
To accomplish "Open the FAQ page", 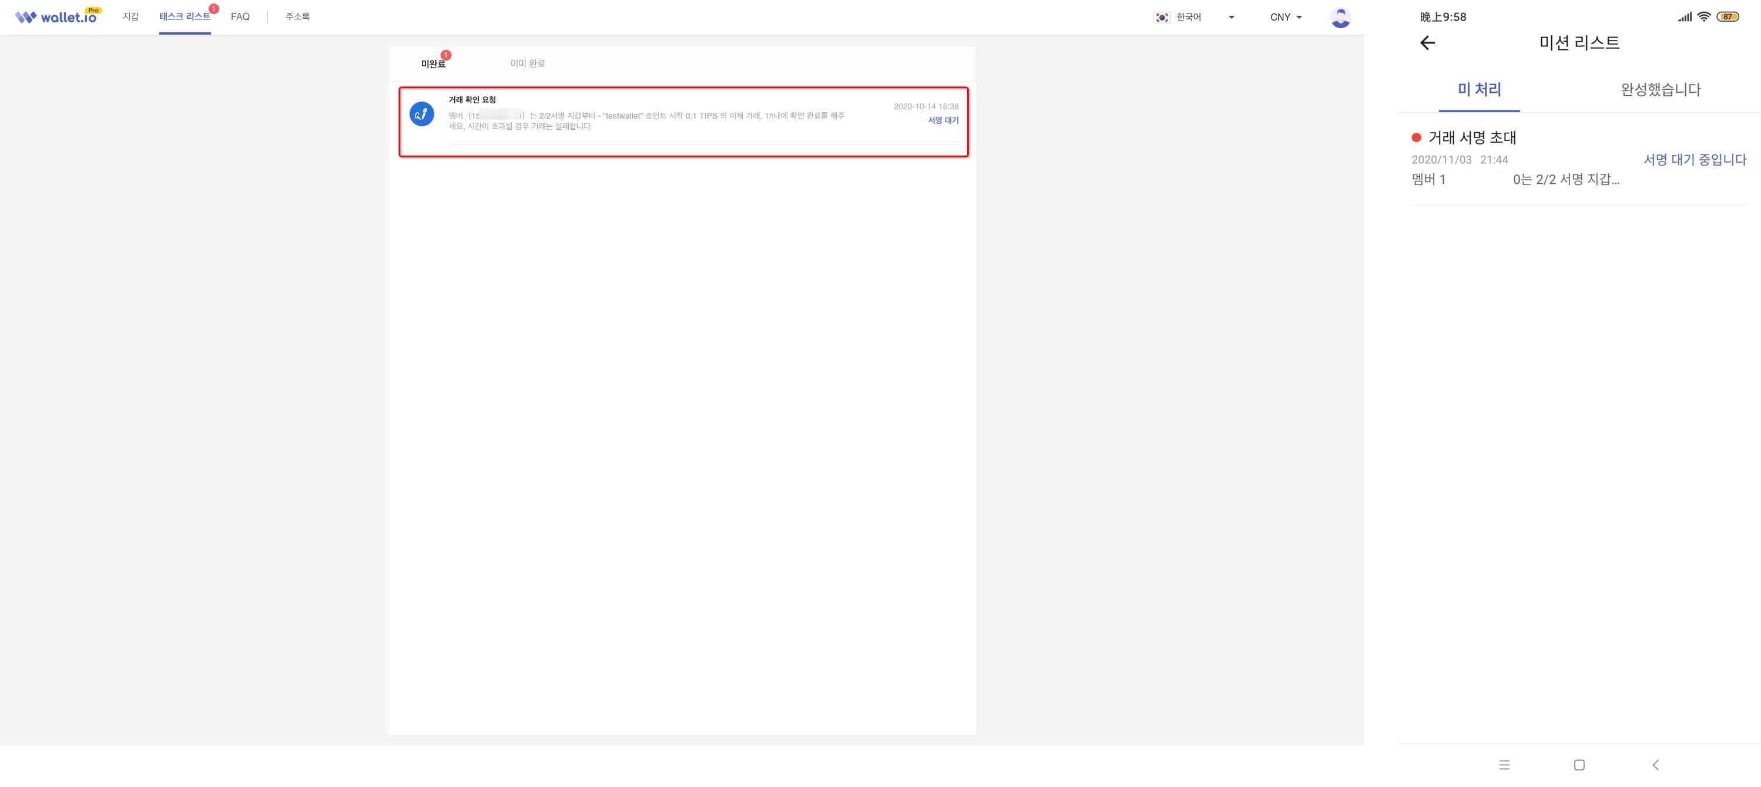I will click(240, 16).
